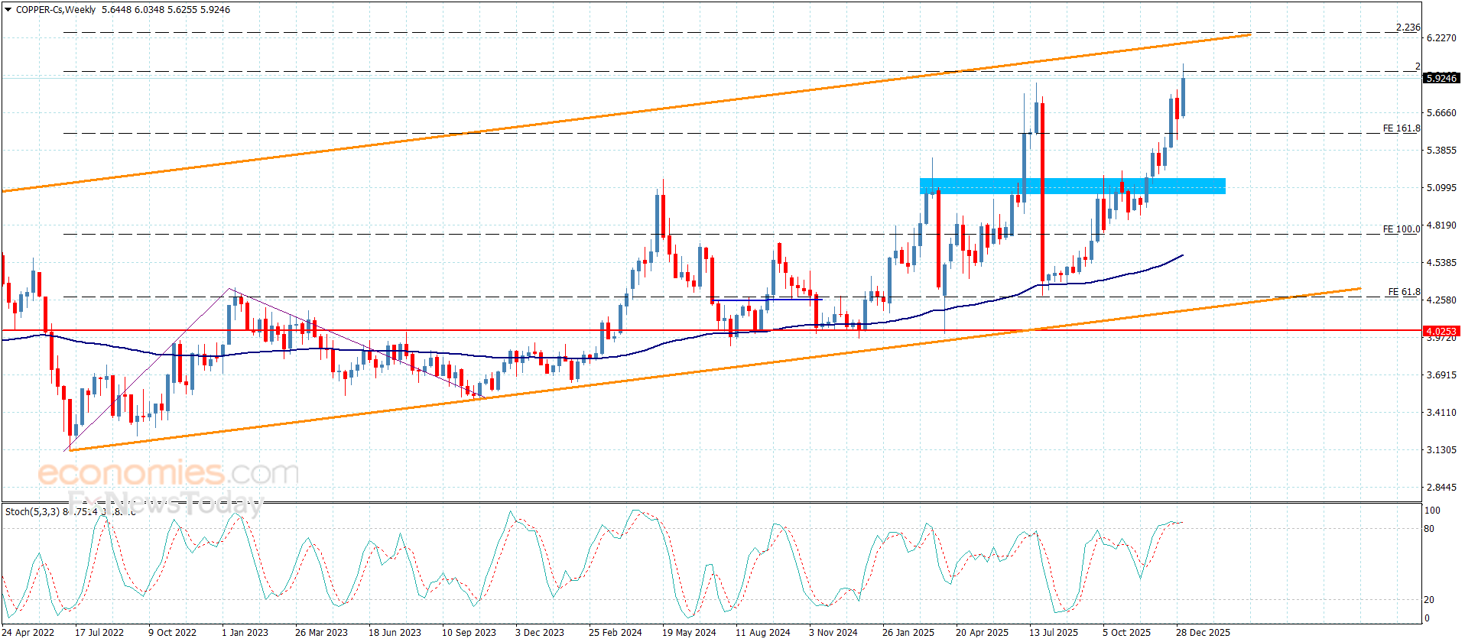Click the FE 61.8 Fibonacci label
This screenshot has width=1465, height=642.
point(1404,292)
